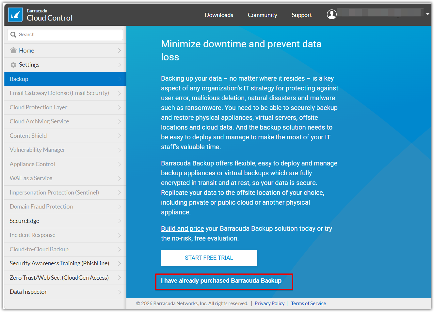Open Cloud Protection Layer

pos(65,107)
